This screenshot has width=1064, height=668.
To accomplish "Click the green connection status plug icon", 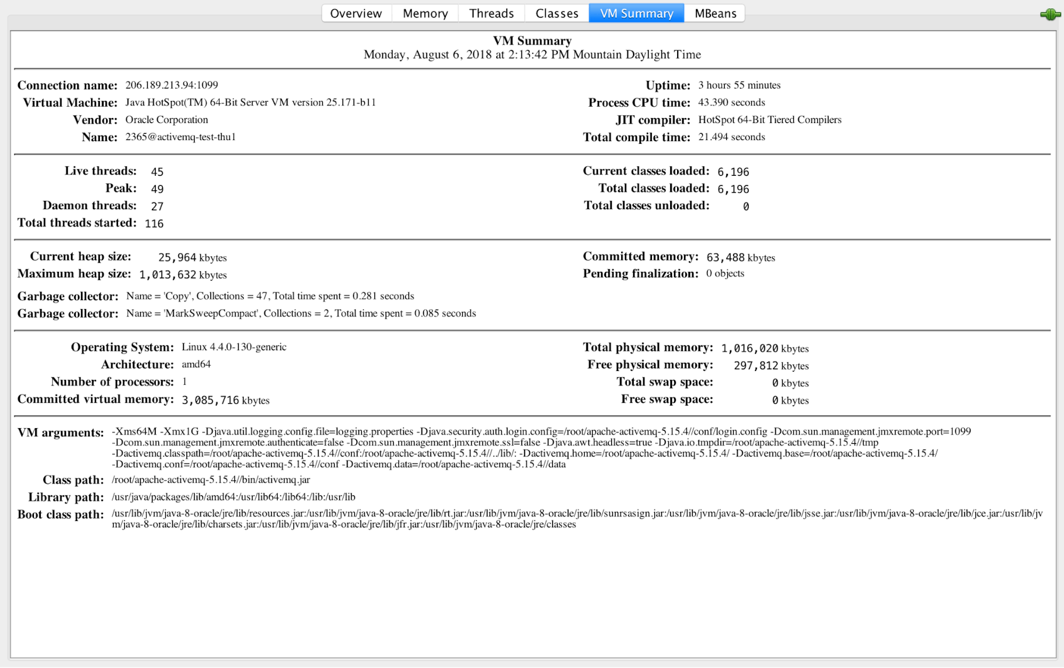I will 1050,14.
